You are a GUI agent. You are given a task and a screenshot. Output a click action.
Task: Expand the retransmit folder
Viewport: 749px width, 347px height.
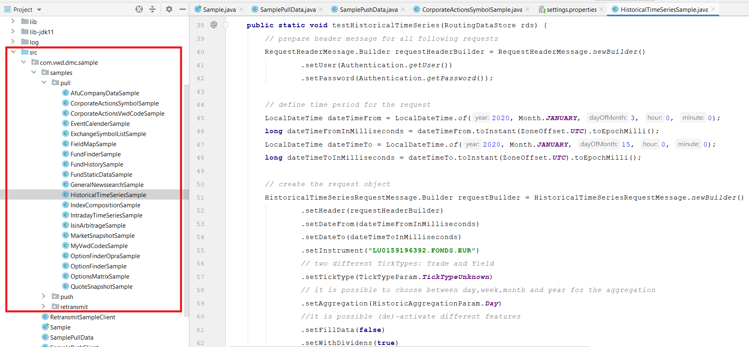coord(44,307)
